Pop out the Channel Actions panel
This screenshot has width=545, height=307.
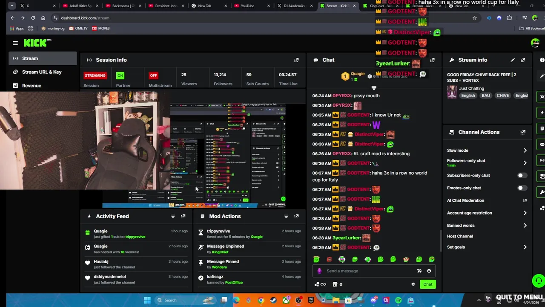pyautogui.click(x=523, y=132)
